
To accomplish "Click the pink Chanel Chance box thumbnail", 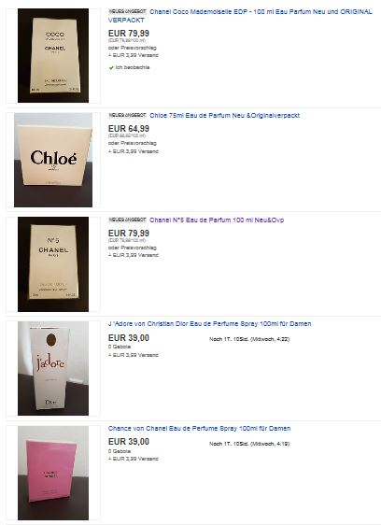I will pyautogui.click(x=53, y=473).
